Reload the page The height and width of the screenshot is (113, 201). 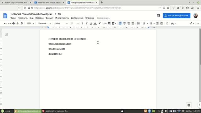point(178,8)
